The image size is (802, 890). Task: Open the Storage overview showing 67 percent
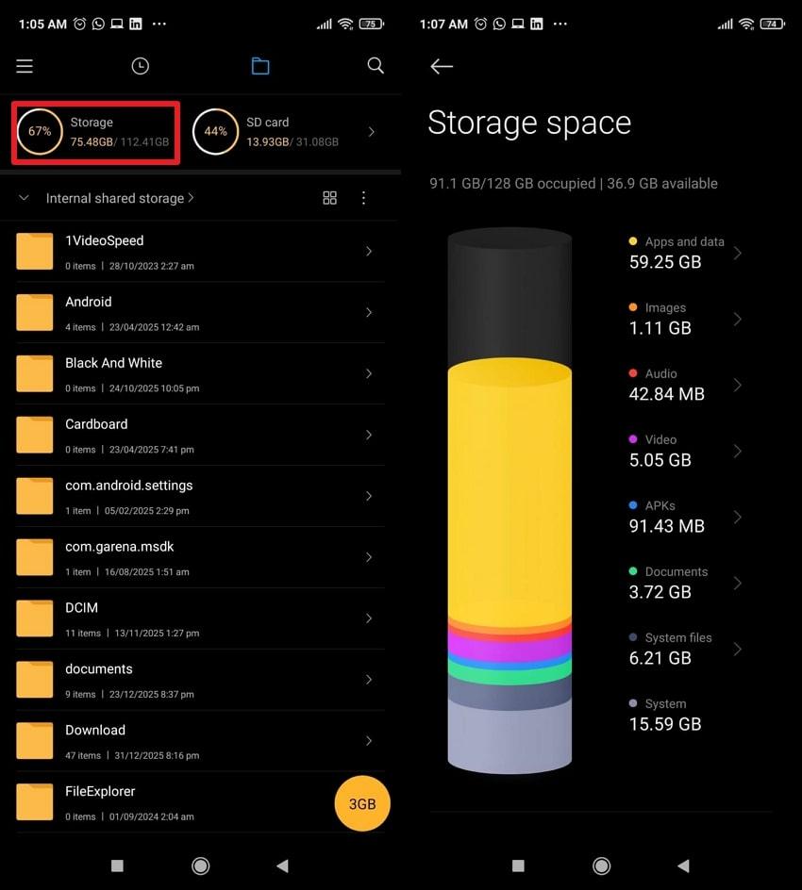pos(94,132)
